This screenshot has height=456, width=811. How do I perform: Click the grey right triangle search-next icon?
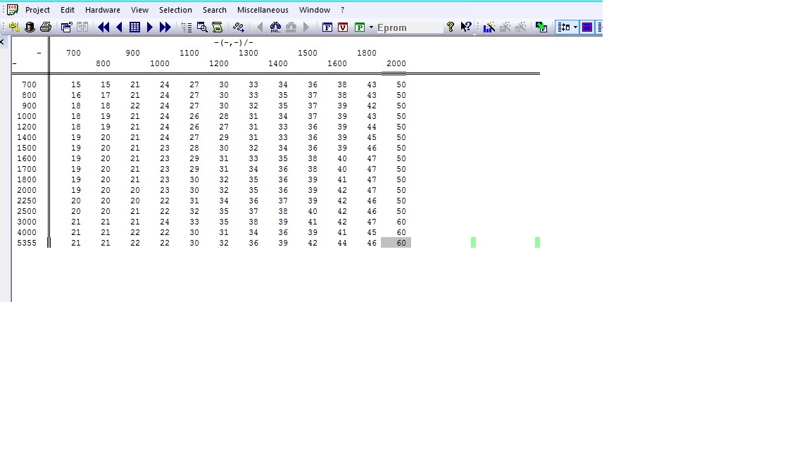tap(306, 27)
